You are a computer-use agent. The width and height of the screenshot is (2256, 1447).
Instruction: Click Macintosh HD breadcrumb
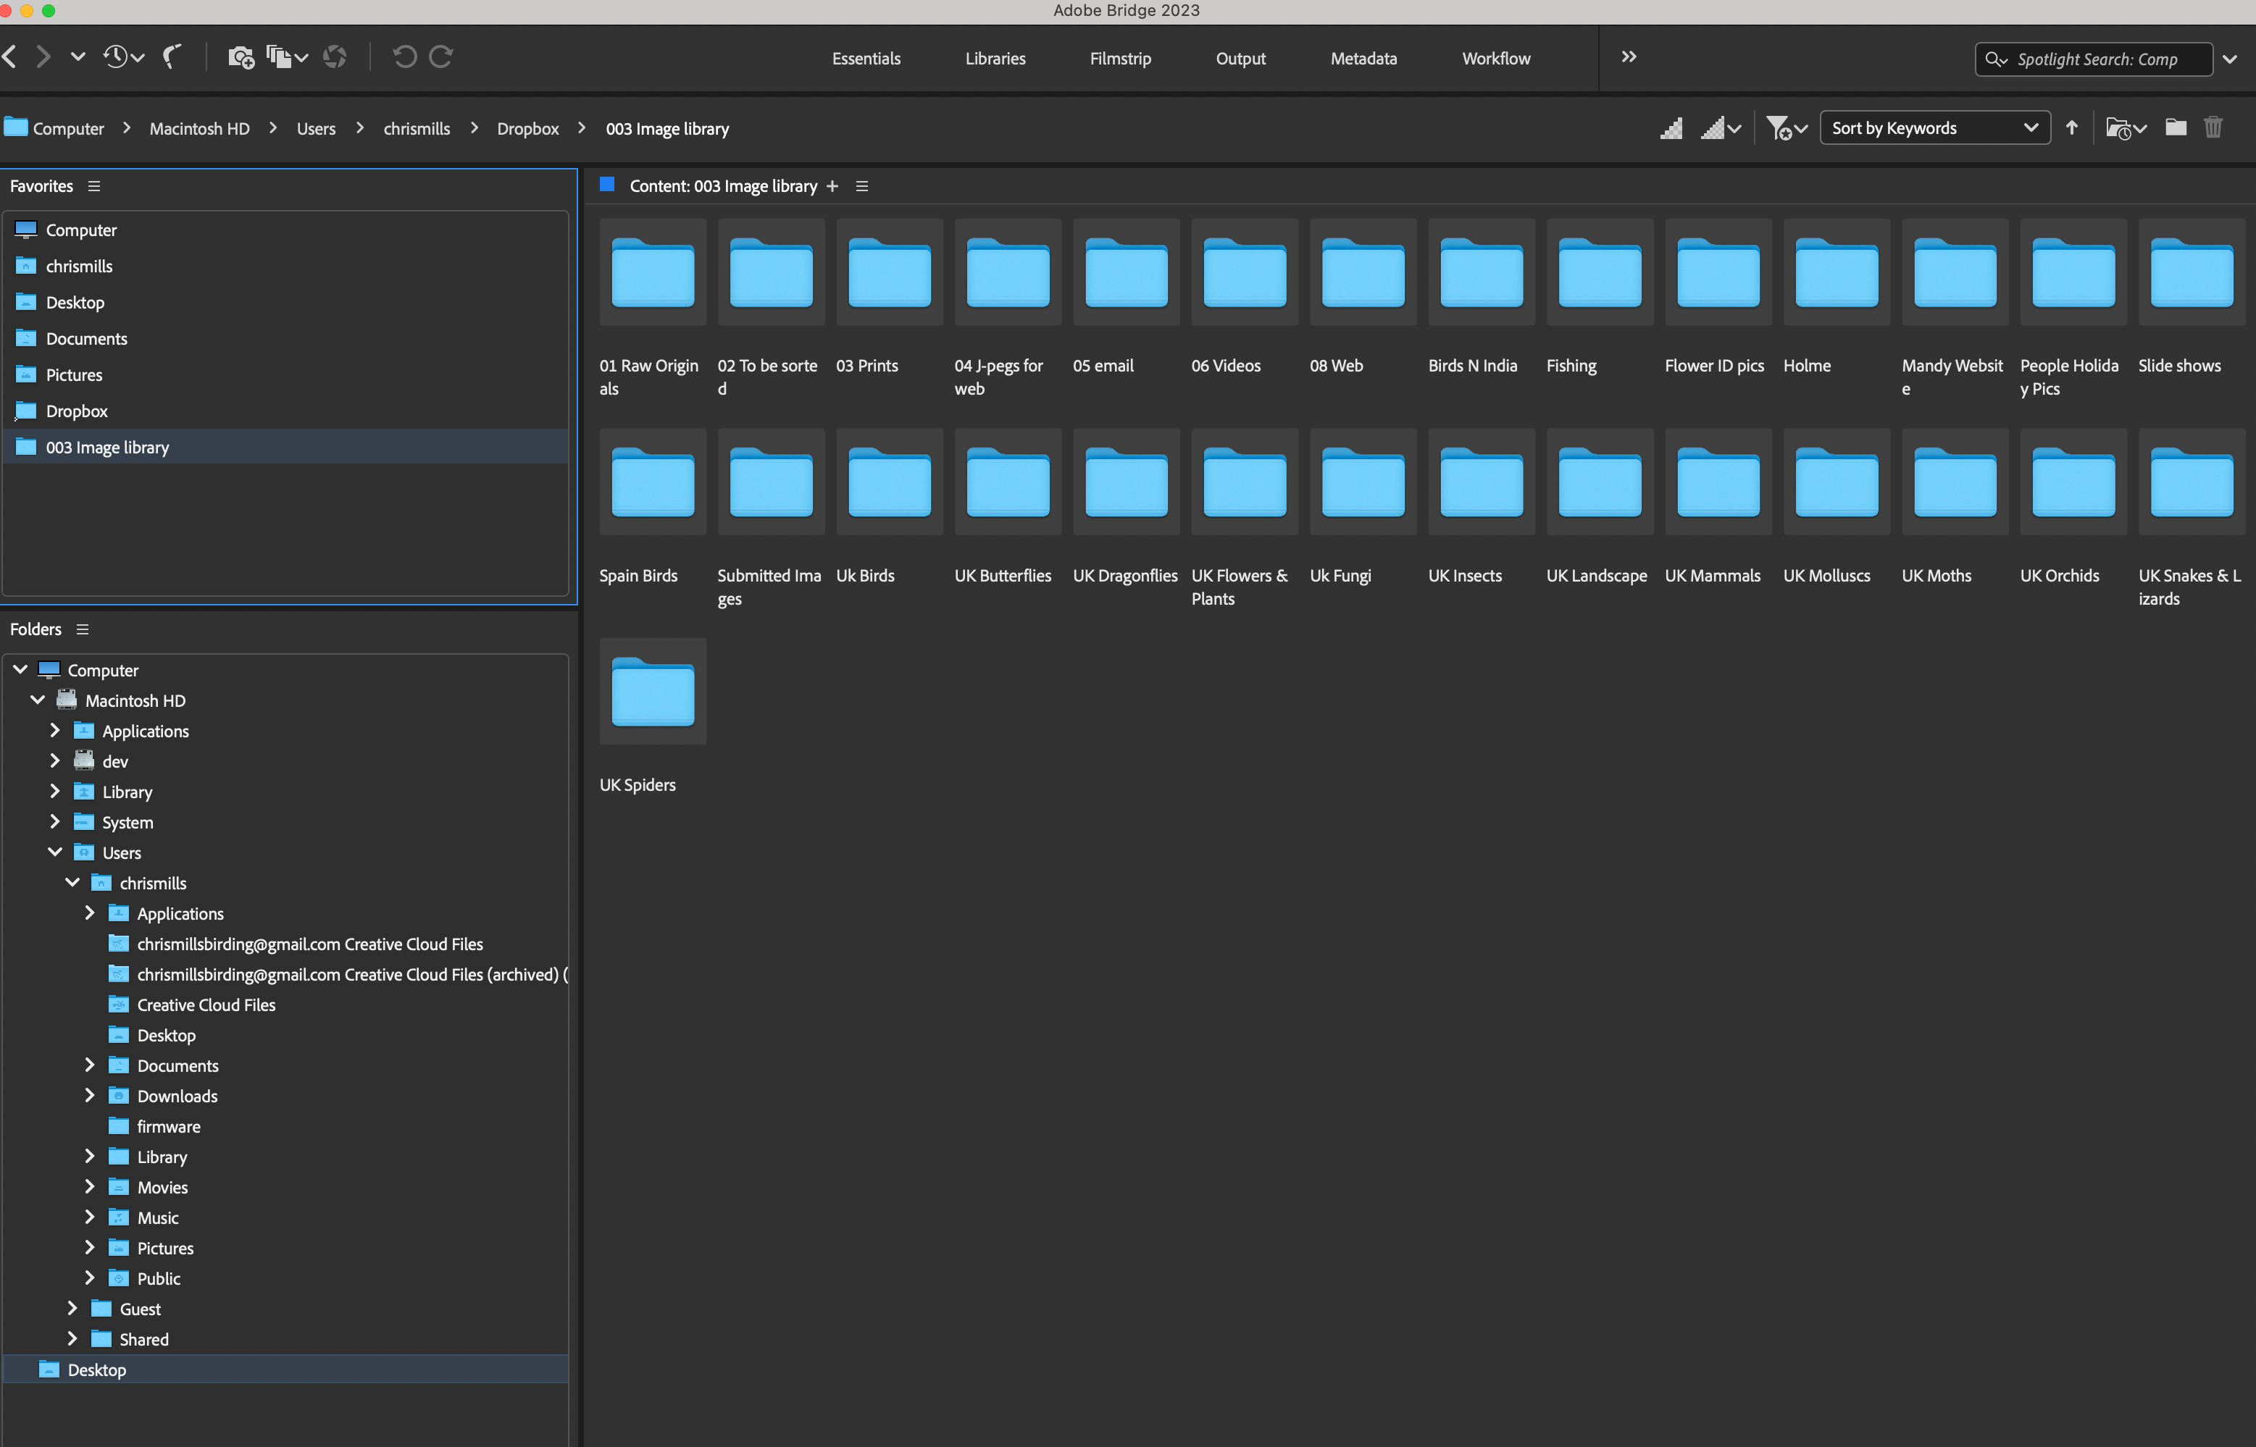199,129
